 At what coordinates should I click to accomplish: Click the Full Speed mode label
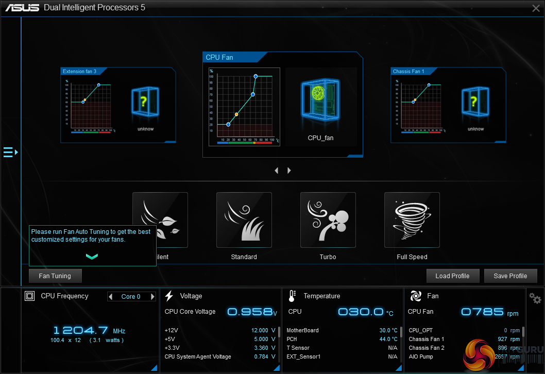[412, 257]
